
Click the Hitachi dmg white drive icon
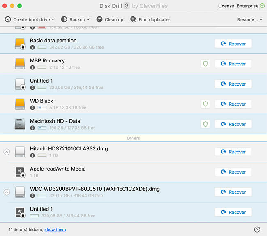[x=20, y=152]
